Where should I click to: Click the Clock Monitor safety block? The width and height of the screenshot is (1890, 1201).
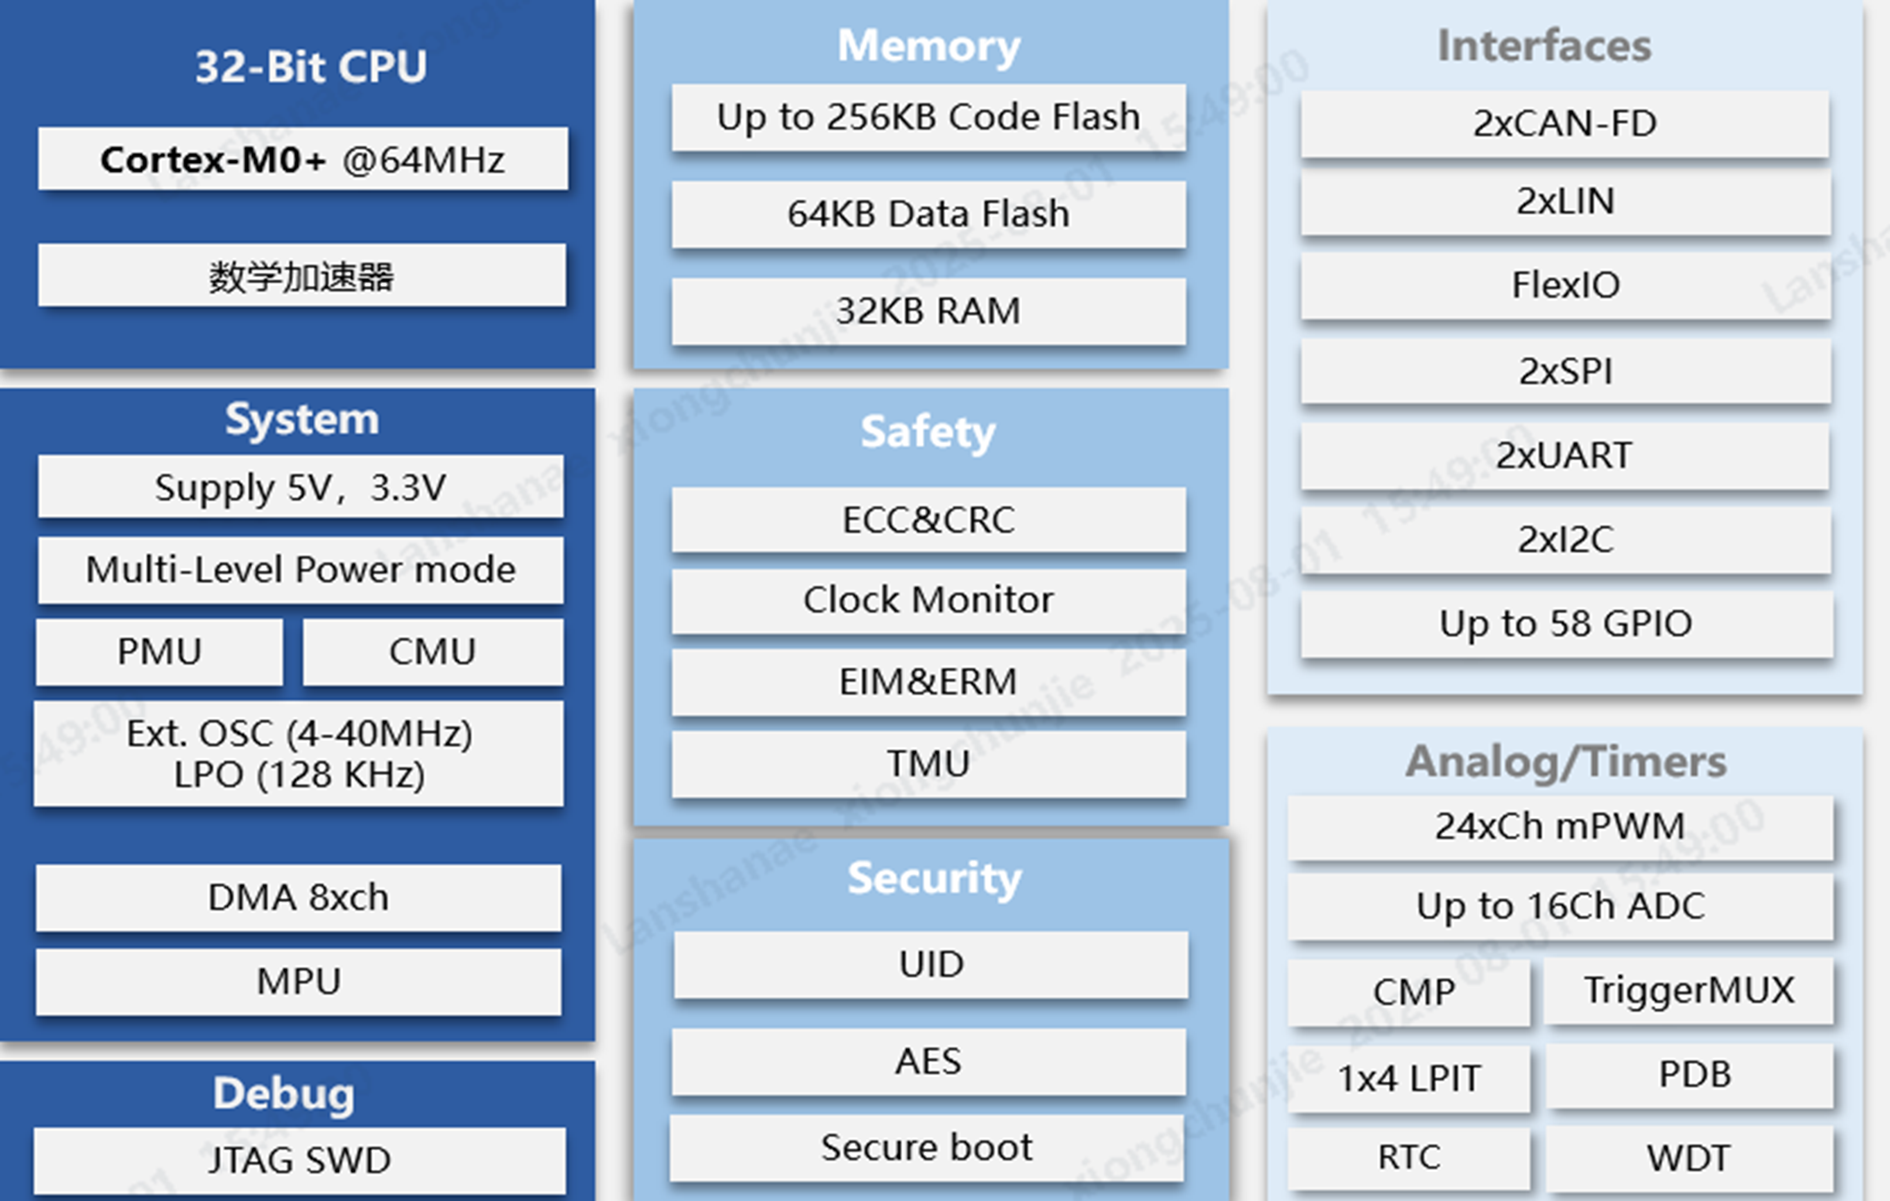point(929,601)
